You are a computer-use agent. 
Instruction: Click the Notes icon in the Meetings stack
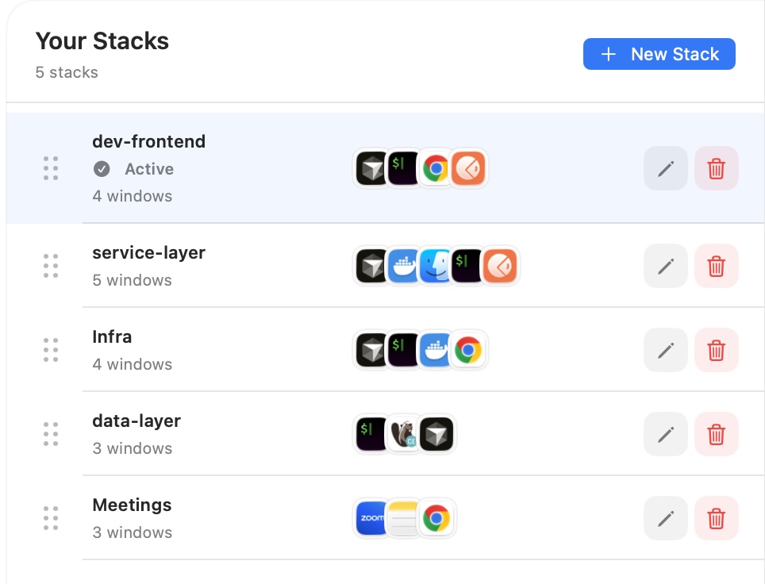click(404, 517)
